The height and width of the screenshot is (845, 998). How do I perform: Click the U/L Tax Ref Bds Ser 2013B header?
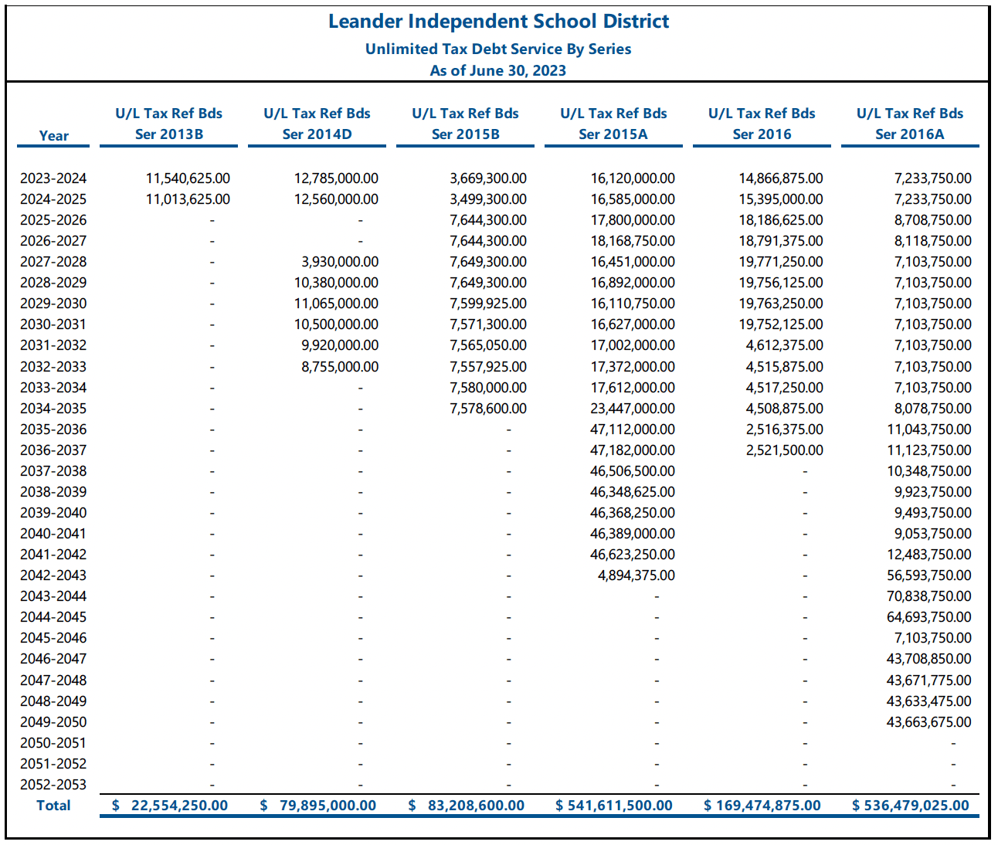169,124
